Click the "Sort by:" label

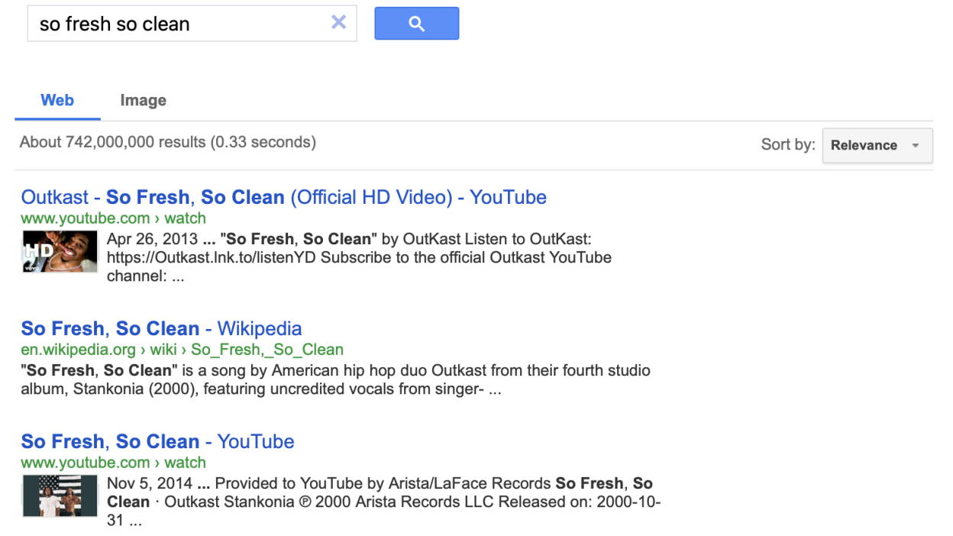tap(787, 145)
